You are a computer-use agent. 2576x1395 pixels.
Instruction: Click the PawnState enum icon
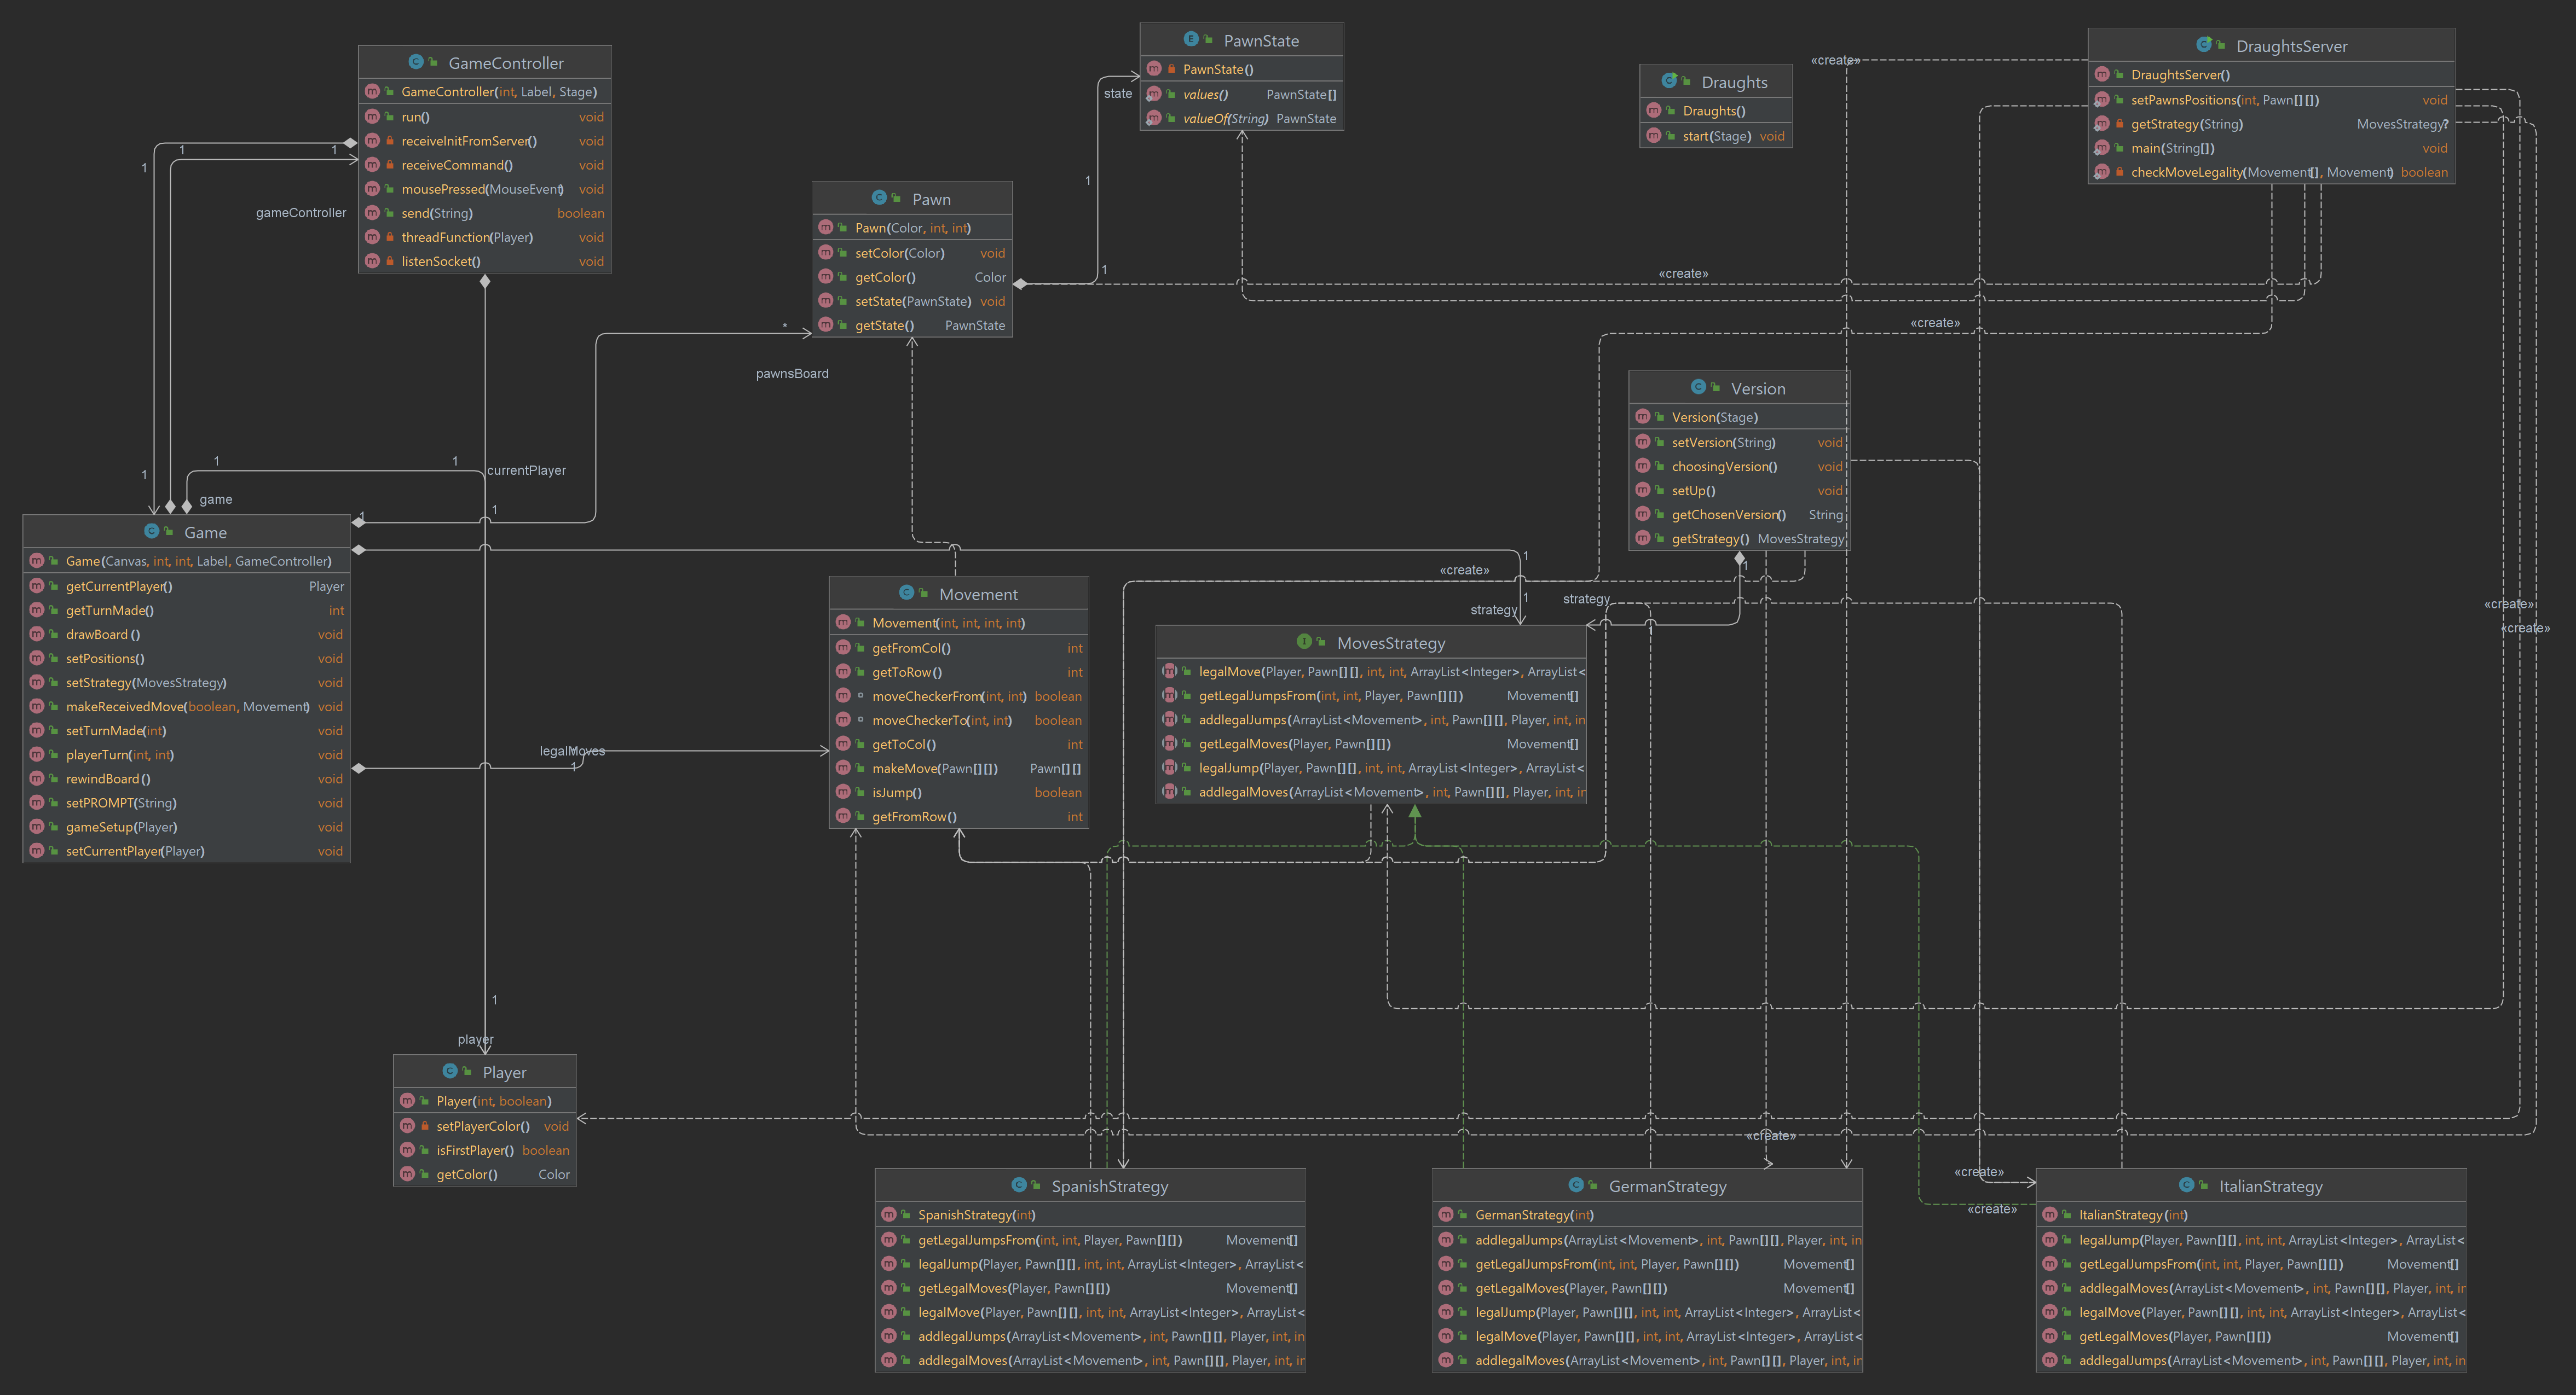1191,39
